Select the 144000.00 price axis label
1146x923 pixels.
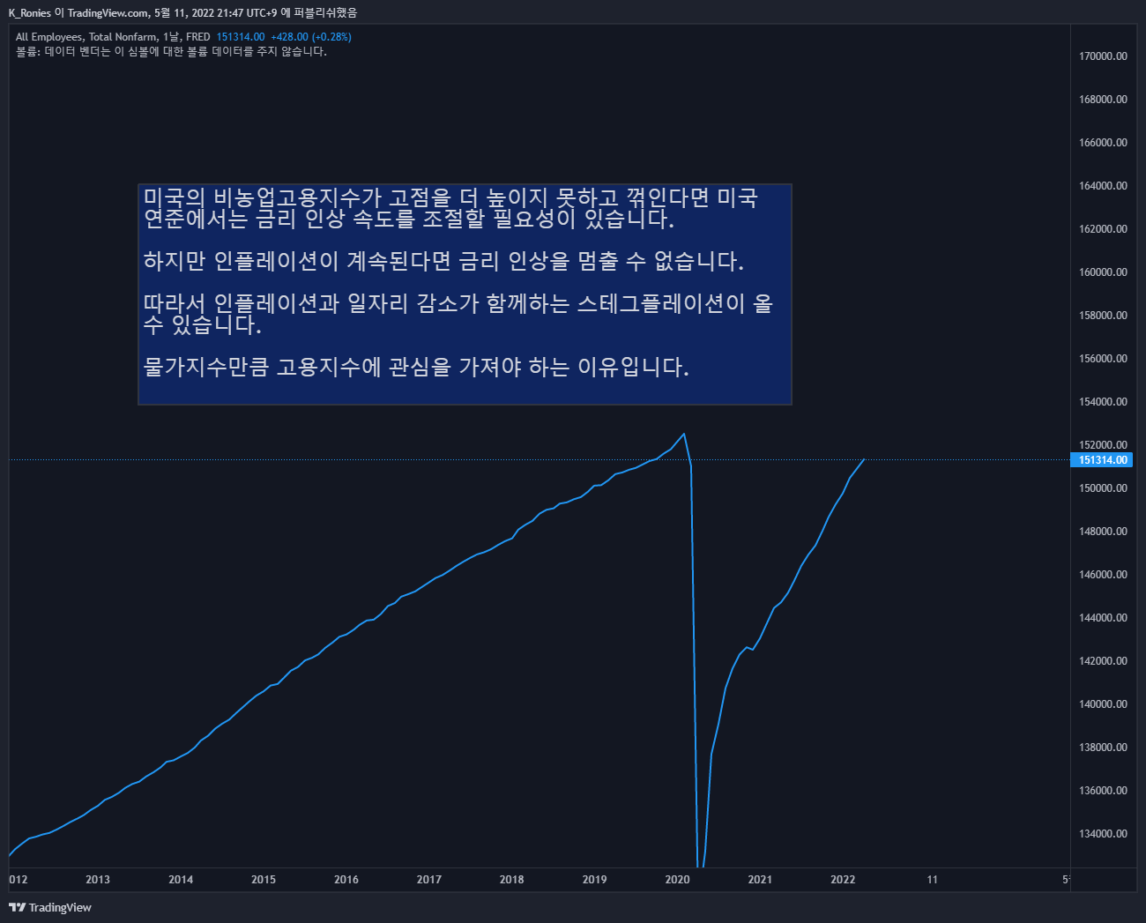point(1103,618)
